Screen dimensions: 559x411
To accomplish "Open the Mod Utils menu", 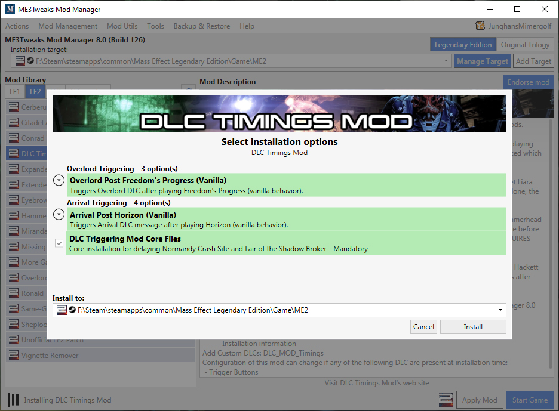I will [x=122, y=26].
